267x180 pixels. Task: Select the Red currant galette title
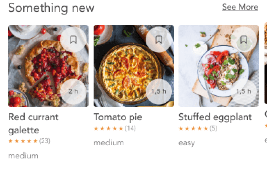(34, 124)
